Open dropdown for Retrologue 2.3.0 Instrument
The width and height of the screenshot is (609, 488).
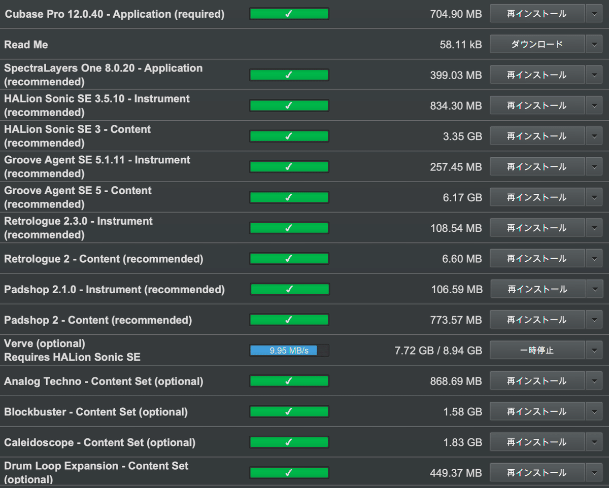594,228
